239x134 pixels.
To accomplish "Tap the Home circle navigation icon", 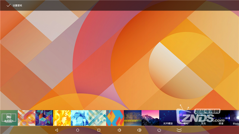I will [x=78, y=130].
